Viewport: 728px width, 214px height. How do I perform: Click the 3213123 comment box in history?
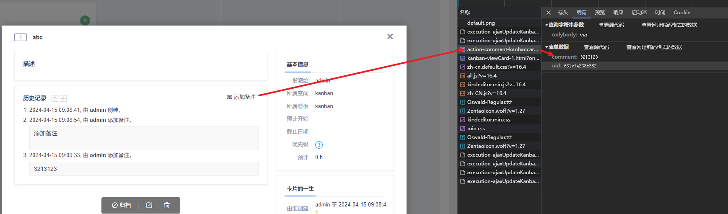coord(144,169)
